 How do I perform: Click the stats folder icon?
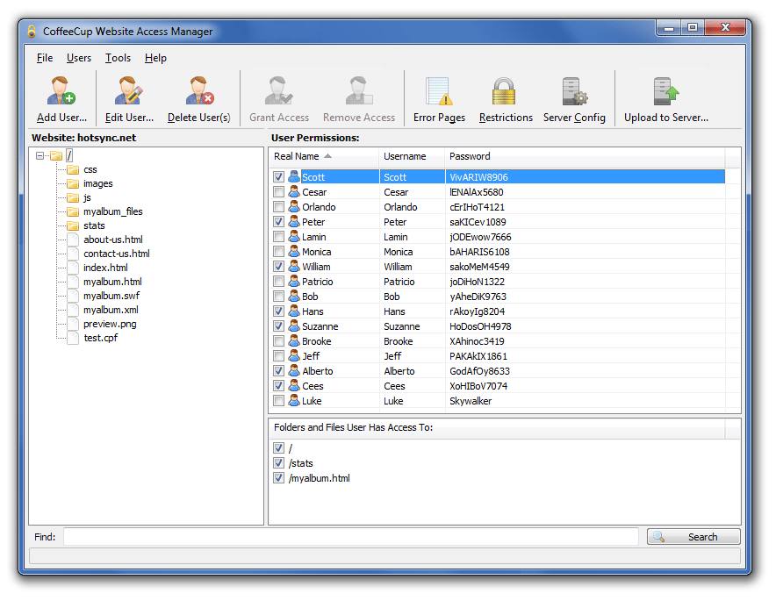click(73, 226)
